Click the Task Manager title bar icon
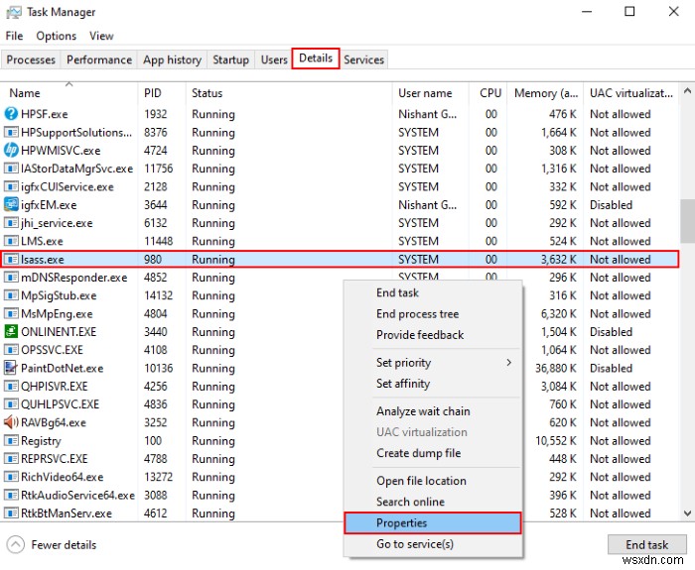This screenshot has width=695, height=570. (13, 12)
